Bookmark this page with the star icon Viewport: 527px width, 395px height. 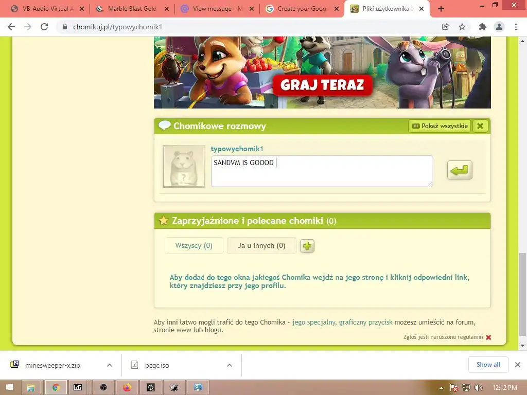point(462,27)
